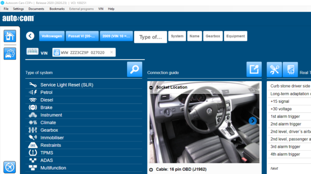
Task: Click the VIN number input field
Action: click(84, 53)
